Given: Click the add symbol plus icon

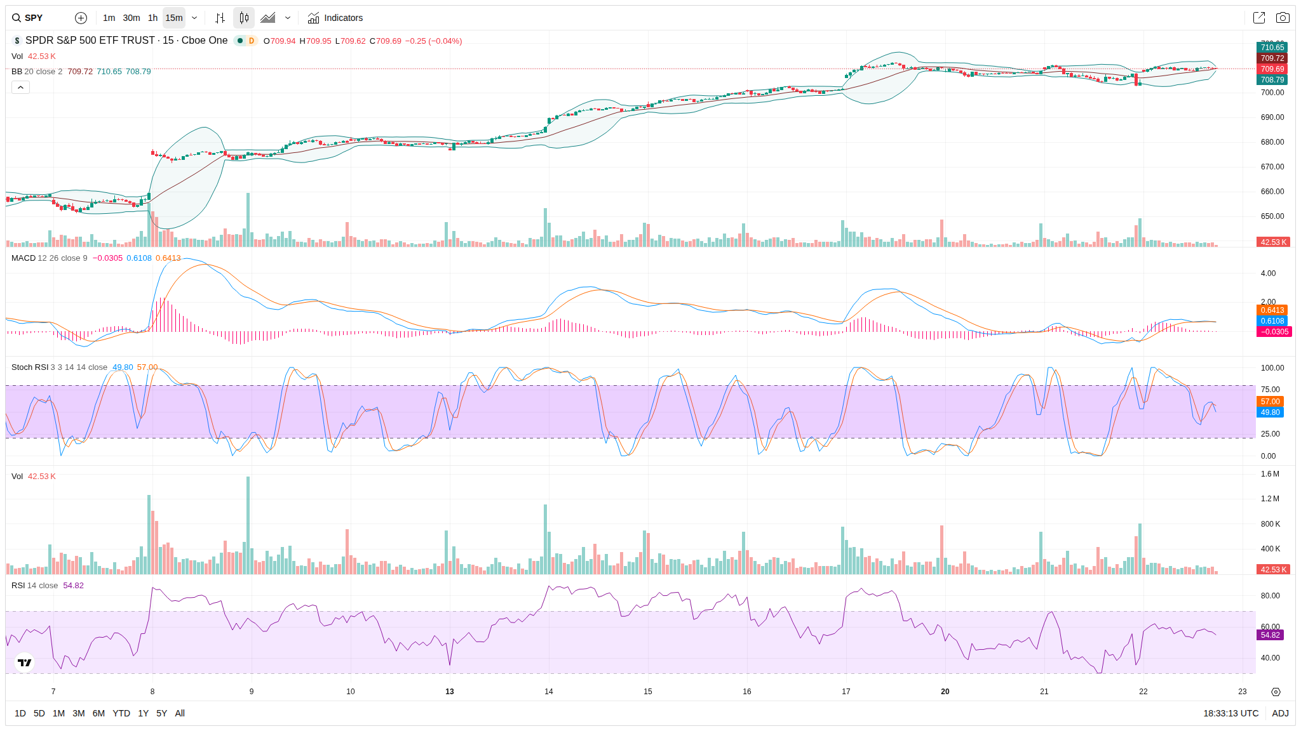Looking at the screenshot, I should point(81,18).
